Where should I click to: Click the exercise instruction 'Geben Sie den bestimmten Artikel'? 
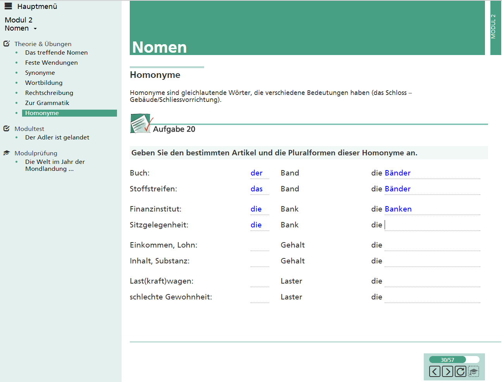tap(274, 153)
